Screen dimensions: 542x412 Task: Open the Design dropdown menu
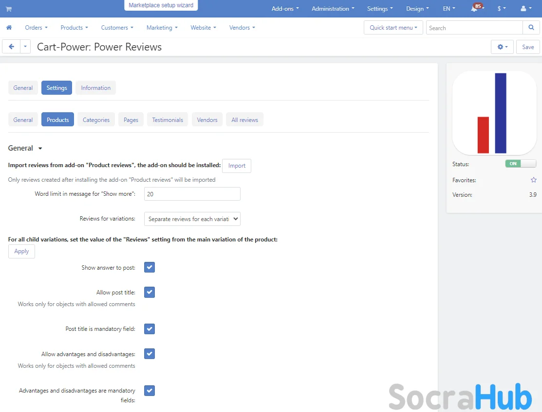(x=417, y=9)
